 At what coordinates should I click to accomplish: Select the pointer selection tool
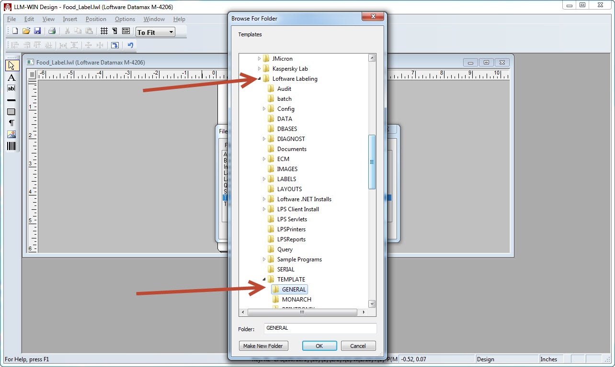[11, 65]
